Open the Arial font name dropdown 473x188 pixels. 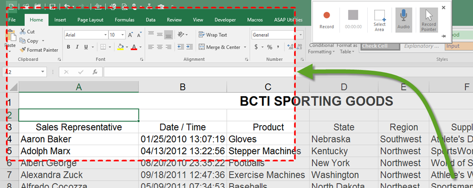(x=105, y=35)
